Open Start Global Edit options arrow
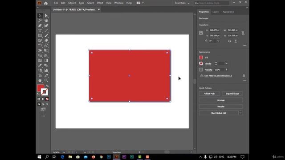 [240, 113]
